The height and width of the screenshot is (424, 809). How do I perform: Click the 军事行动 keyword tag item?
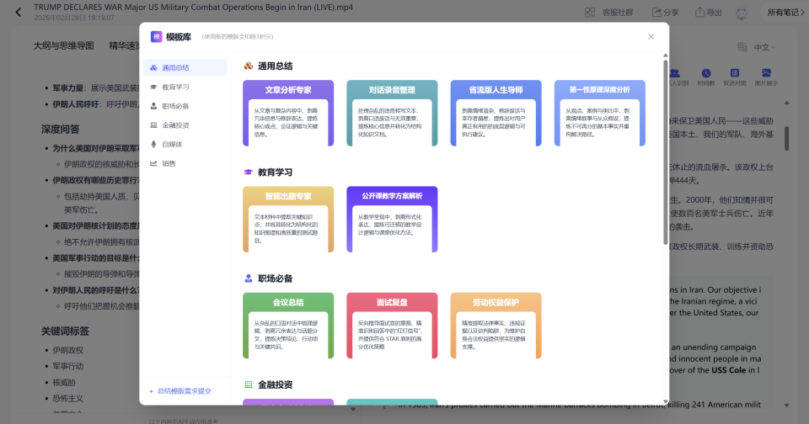click(x=67, y=366)
